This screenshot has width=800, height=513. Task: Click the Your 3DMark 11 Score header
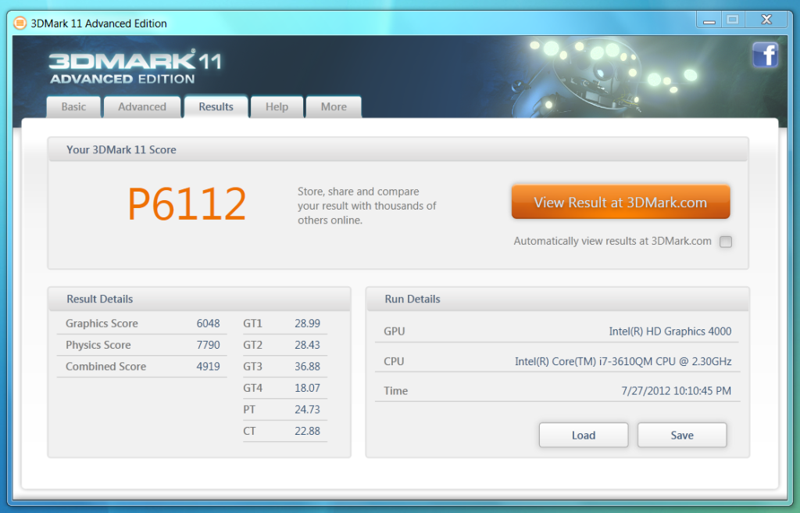point(398,149)
